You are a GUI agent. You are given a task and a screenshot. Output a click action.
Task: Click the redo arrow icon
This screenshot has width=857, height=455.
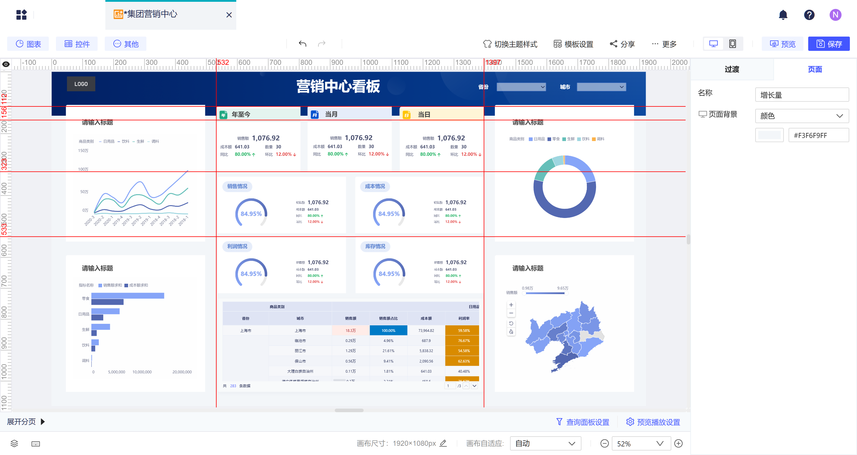point(321,44)
